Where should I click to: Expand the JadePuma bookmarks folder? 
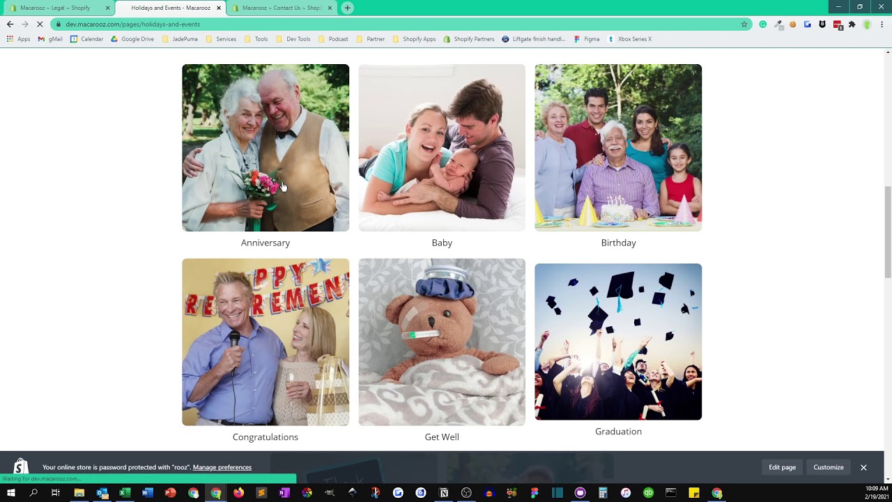(180, 39)
